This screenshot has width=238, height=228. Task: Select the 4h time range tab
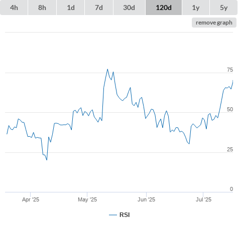14,8
